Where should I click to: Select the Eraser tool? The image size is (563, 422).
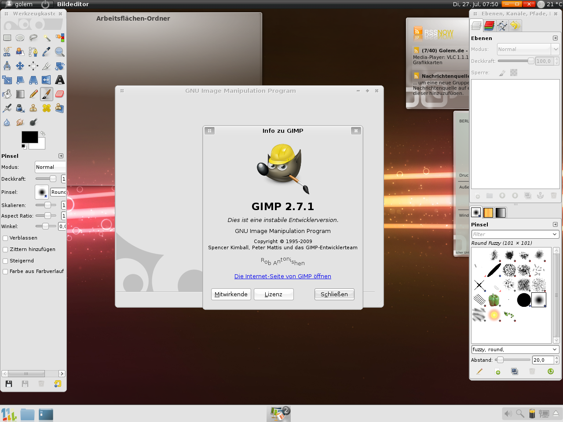pos(59,94)
